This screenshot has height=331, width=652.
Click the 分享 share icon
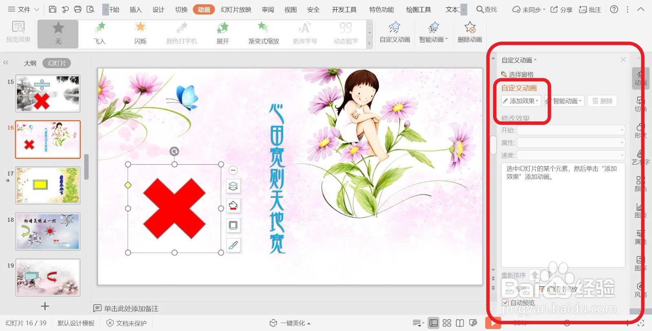click(561, 9)
